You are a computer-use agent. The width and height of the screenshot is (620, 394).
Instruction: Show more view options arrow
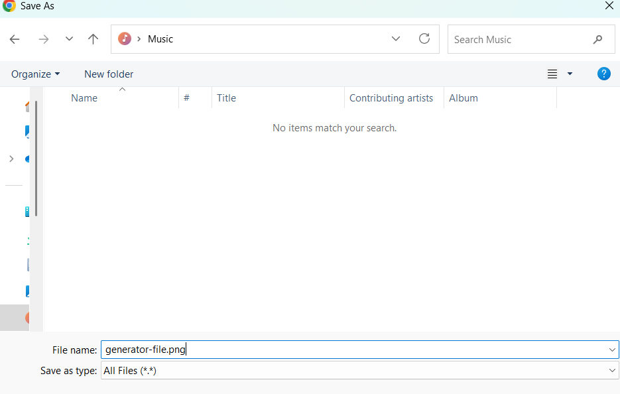pos(570,74)
